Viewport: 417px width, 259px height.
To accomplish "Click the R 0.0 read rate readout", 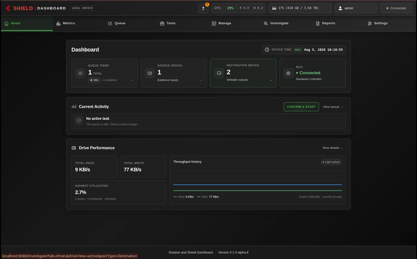I will click(244, 8).
